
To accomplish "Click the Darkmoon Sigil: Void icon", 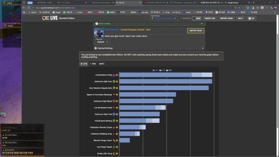I will (x=114, y=114).
